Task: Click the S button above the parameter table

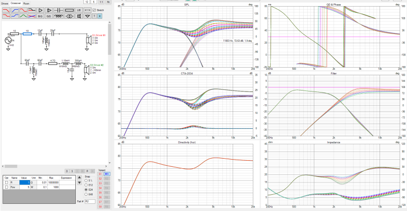Action: coord(72,171)
